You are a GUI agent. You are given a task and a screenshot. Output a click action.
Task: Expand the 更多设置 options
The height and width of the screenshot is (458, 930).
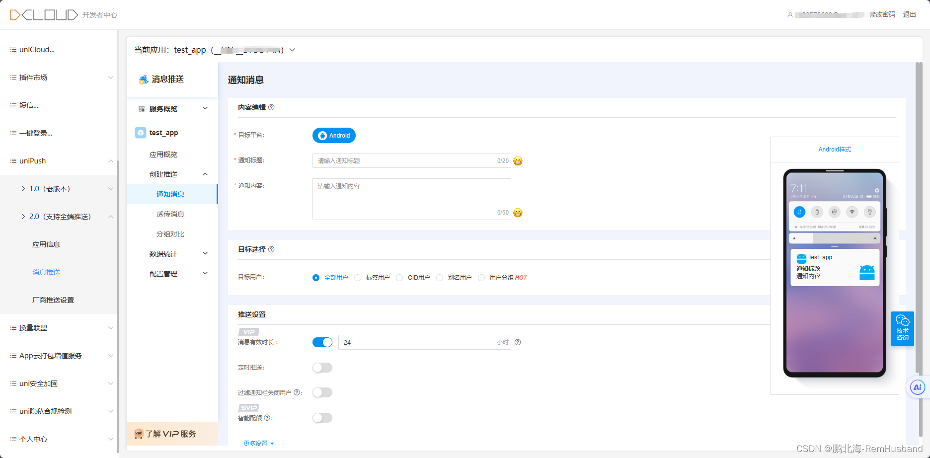coord(257,443)
